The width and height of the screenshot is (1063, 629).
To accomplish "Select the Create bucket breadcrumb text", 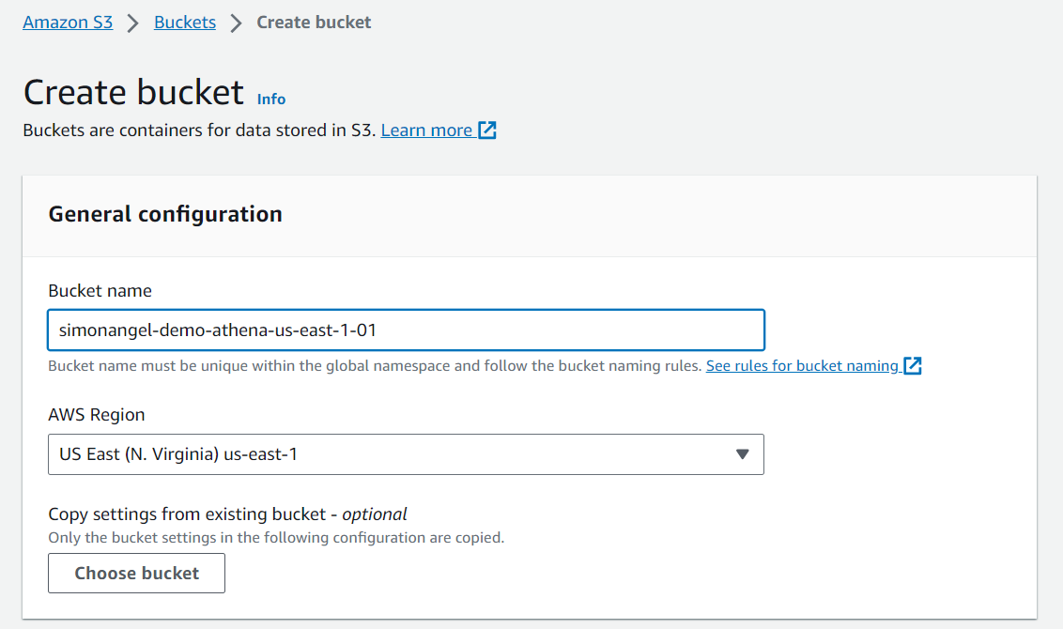I will (x=314, y=23).
